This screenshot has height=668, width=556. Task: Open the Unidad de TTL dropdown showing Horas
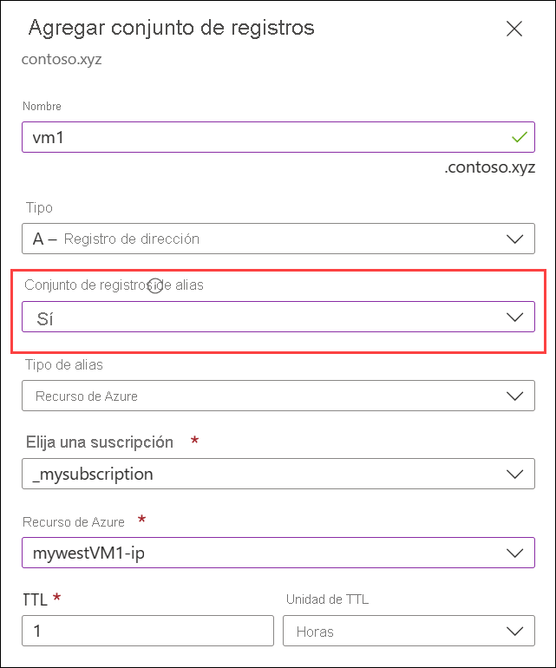tap(409, 631)
